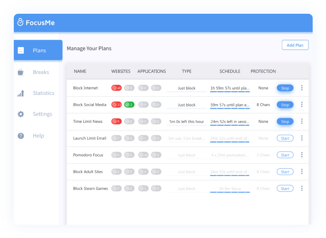Viewport: 326px width, 238px height.
Task: Click the Settings gear icon
Action: click(21, 114)
